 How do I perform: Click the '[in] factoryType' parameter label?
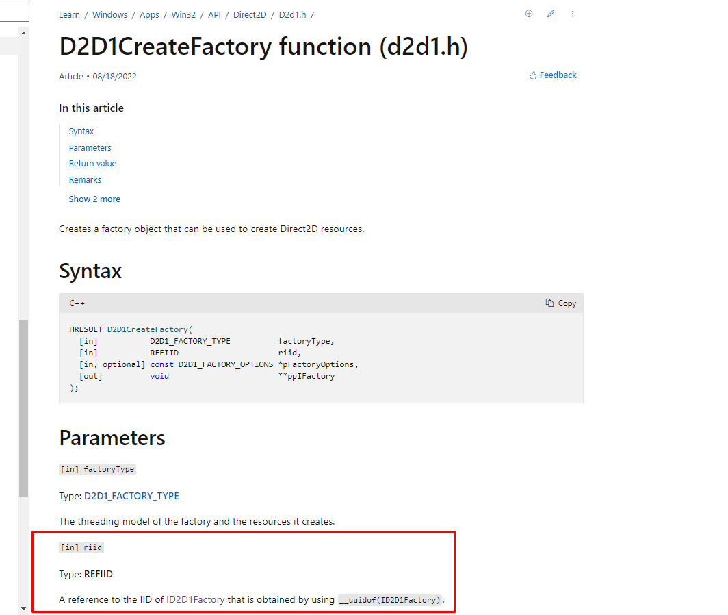point(97,470)
